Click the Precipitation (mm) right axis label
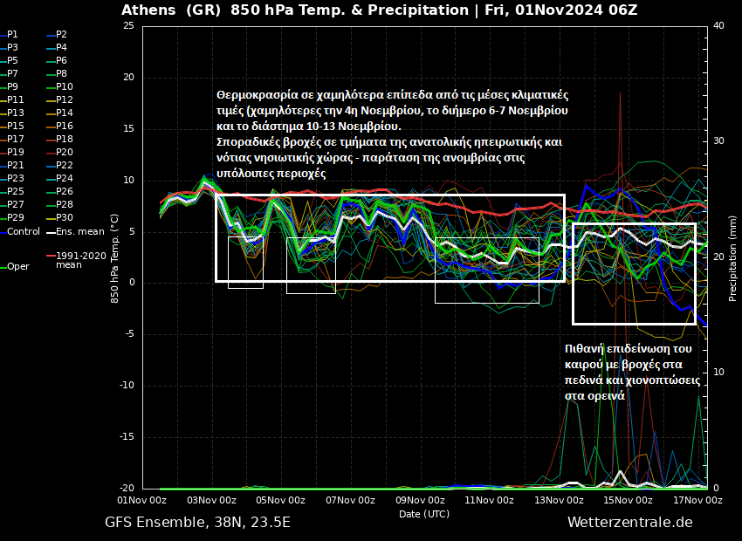The height and width of the screenshot is (541, 742). [732, 257]
